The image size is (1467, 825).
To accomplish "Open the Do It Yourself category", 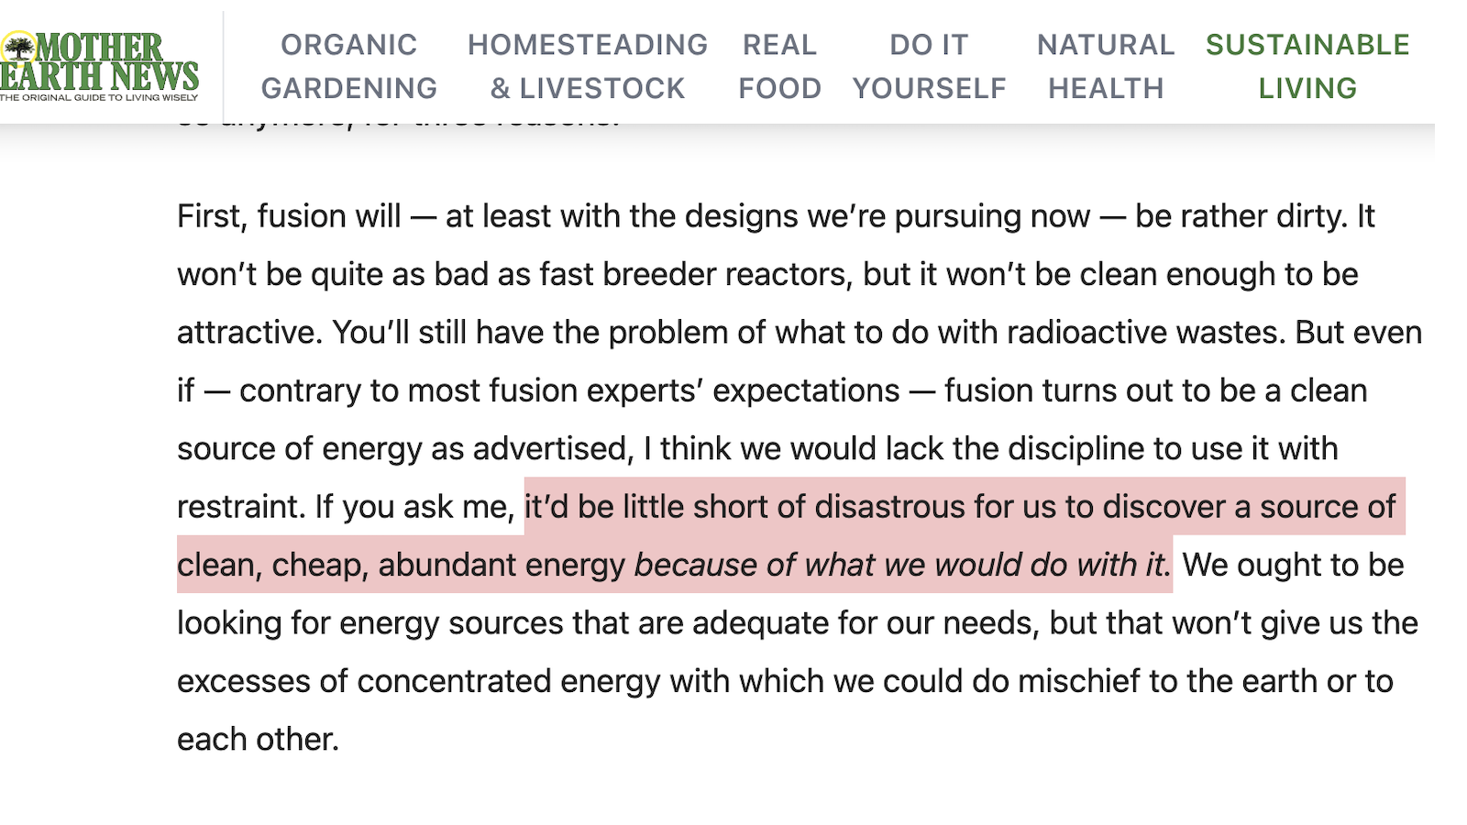I will click(x=928, y=66).
